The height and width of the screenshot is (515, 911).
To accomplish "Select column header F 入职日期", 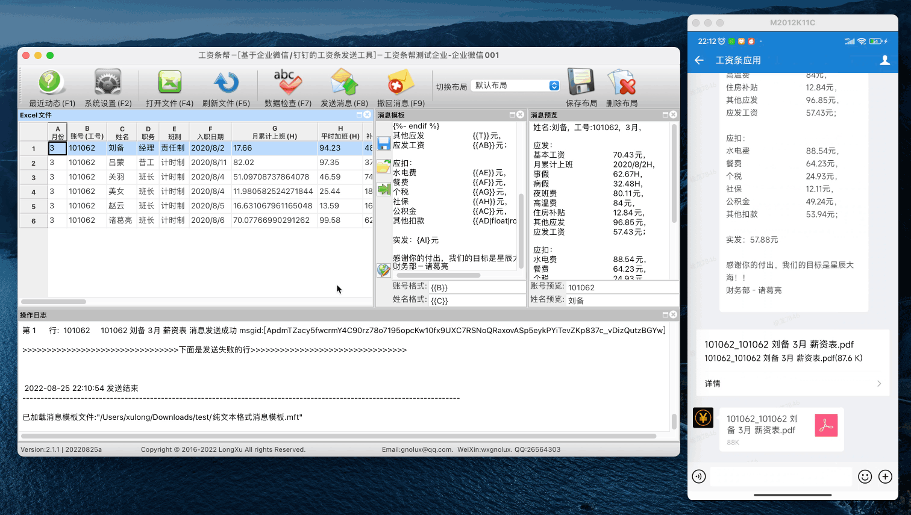I will [210, 132].
